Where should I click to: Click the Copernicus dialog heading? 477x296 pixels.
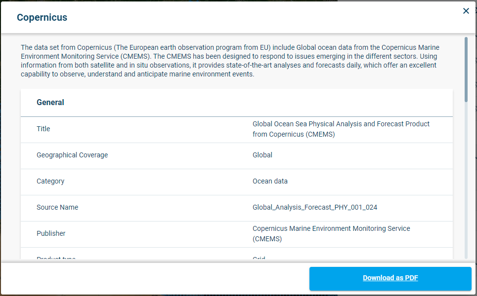[42, 18]
